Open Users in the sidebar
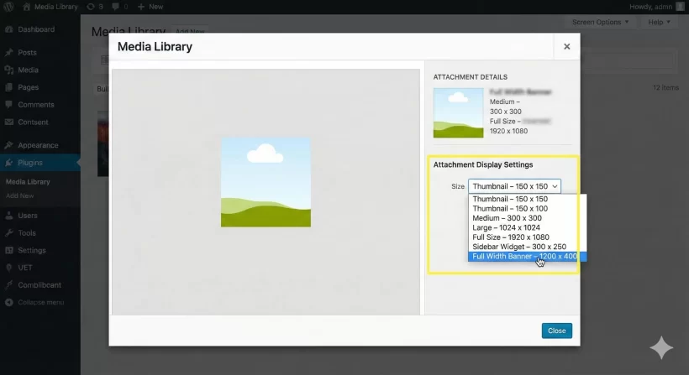 pos(28,216)
